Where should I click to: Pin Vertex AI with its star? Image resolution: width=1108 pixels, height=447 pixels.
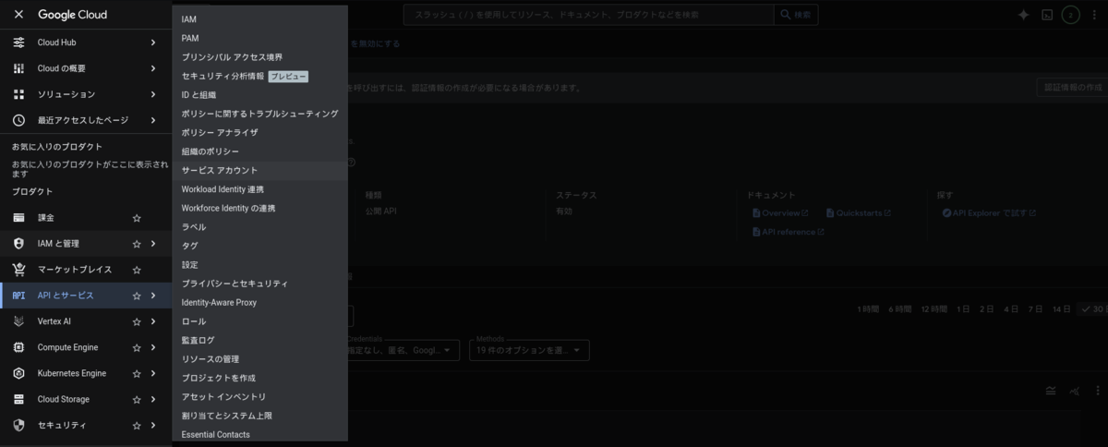[x=137, y=321]
